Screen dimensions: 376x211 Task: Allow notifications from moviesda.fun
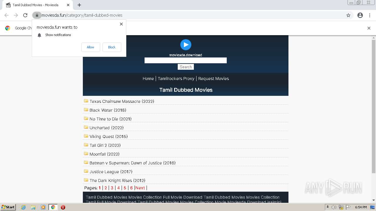(x=90, y=47)
